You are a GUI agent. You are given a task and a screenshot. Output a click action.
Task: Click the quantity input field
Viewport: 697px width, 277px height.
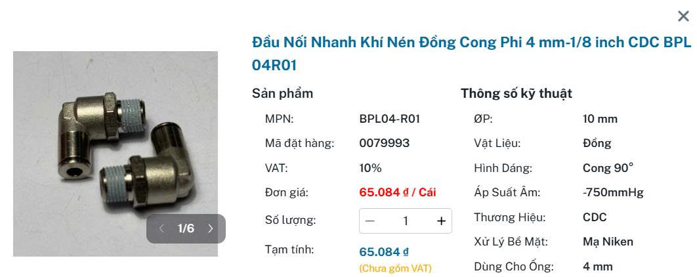pos(406,221)
